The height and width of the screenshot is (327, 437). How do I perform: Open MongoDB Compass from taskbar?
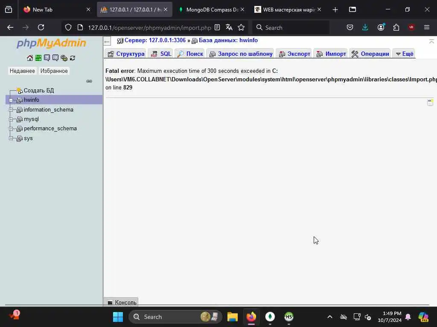point(270,317)
